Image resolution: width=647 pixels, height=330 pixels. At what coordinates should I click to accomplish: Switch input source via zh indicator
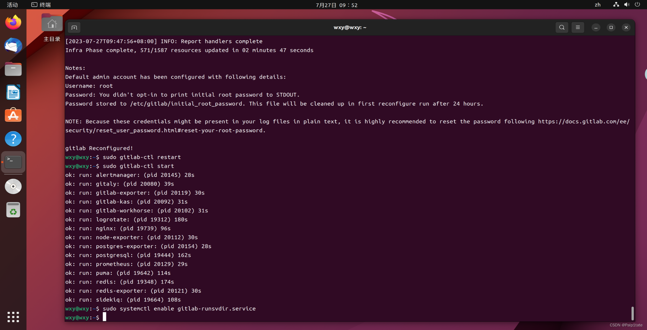click(x=598, y=5)
